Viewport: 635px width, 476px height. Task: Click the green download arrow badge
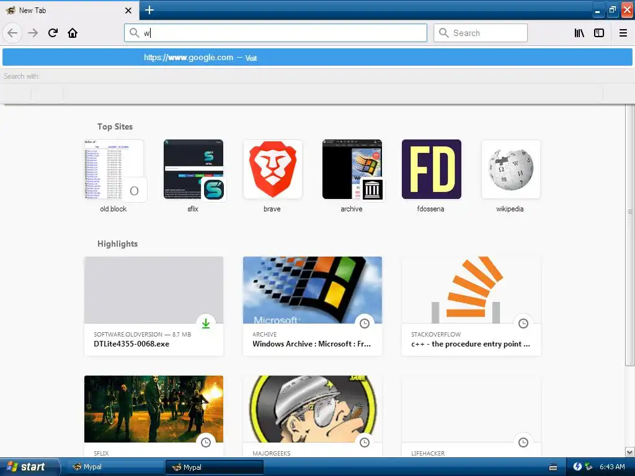coord(206,323)
